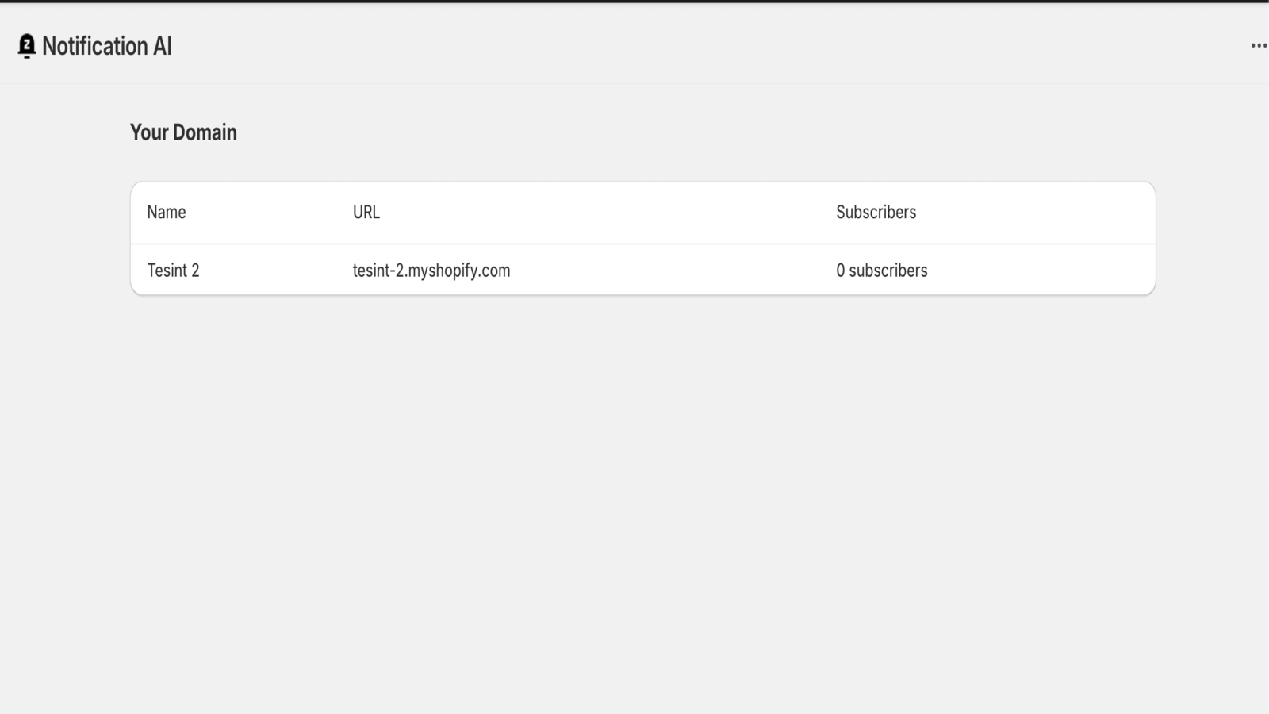Select the Tesint 2 domain row
The width and height of the screenshot is (1269, 714).
click(642, 270)
